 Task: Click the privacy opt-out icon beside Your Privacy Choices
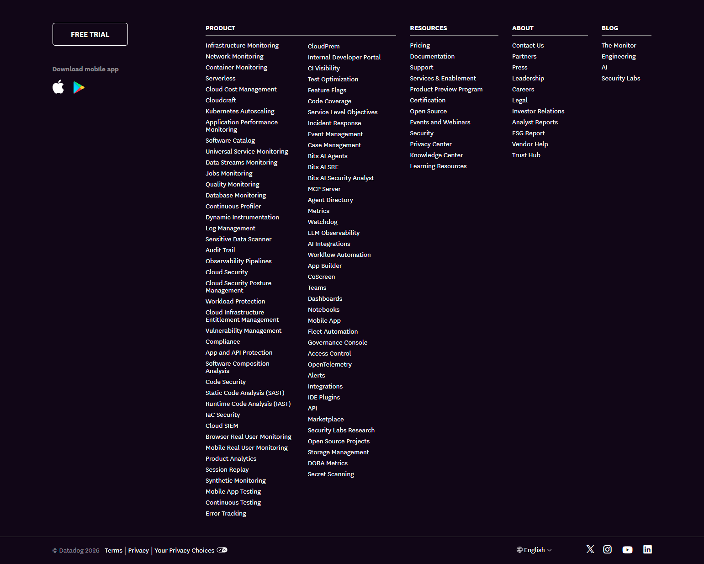[x=222, y=550]
